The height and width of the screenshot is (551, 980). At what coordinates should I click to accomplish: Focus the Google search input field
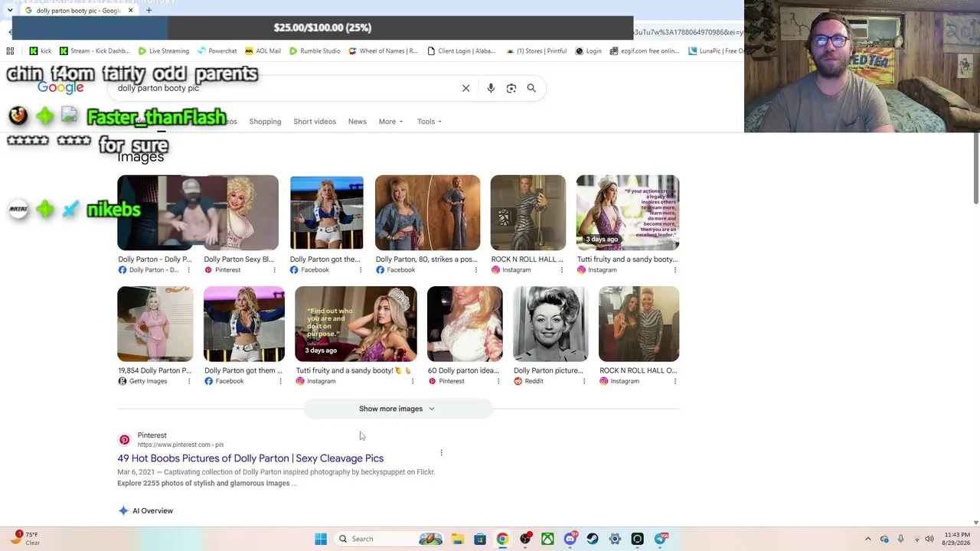[283, 88]
